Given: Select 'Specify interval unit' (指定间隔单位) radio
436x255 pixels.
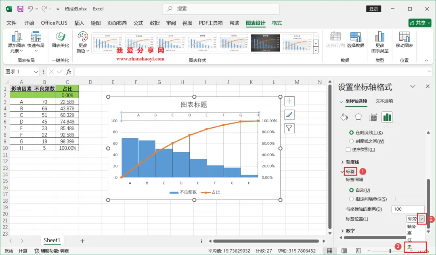Looking at the screenshot, I should (x=352, y=199).
